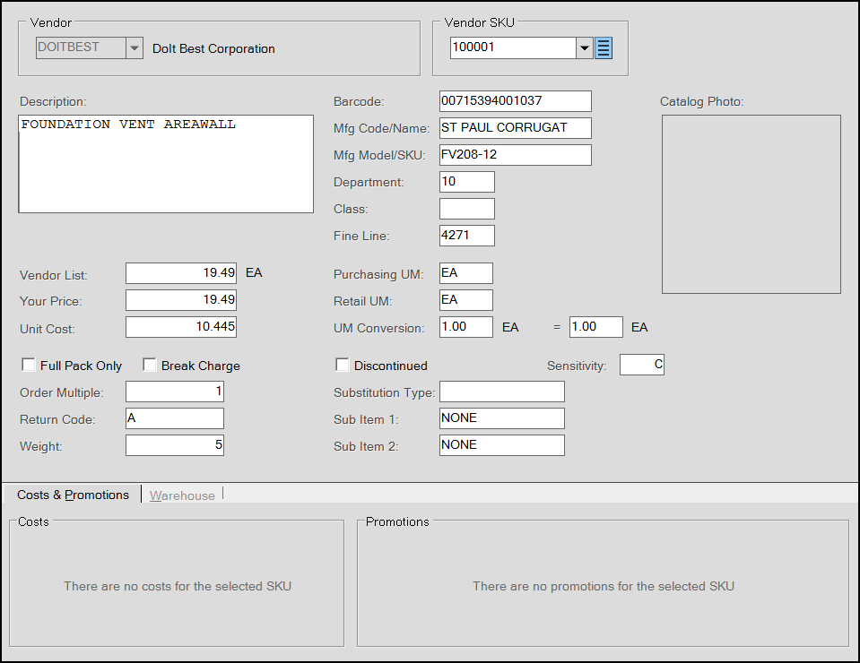The image size is (860, 663).
Task: Click the Vendor List price field
Action: click(x=181, y=273)
